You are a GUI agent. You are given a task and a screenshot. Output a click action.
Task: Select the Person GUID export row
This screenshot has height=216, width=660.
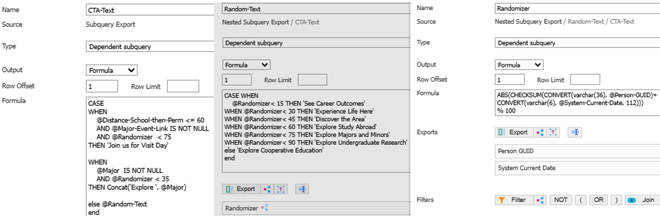pyautogui.click(x=577, y=151)
